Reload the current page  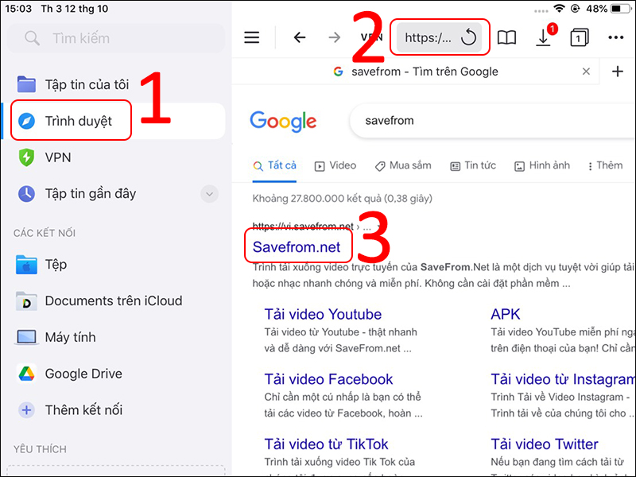coord(468,38)
